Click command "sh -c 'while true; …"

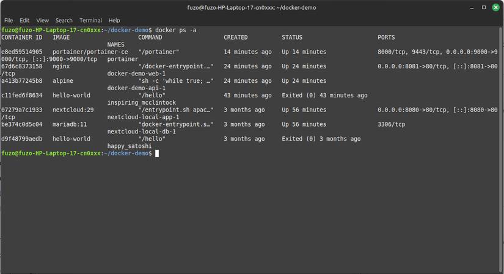coord(176,81)
